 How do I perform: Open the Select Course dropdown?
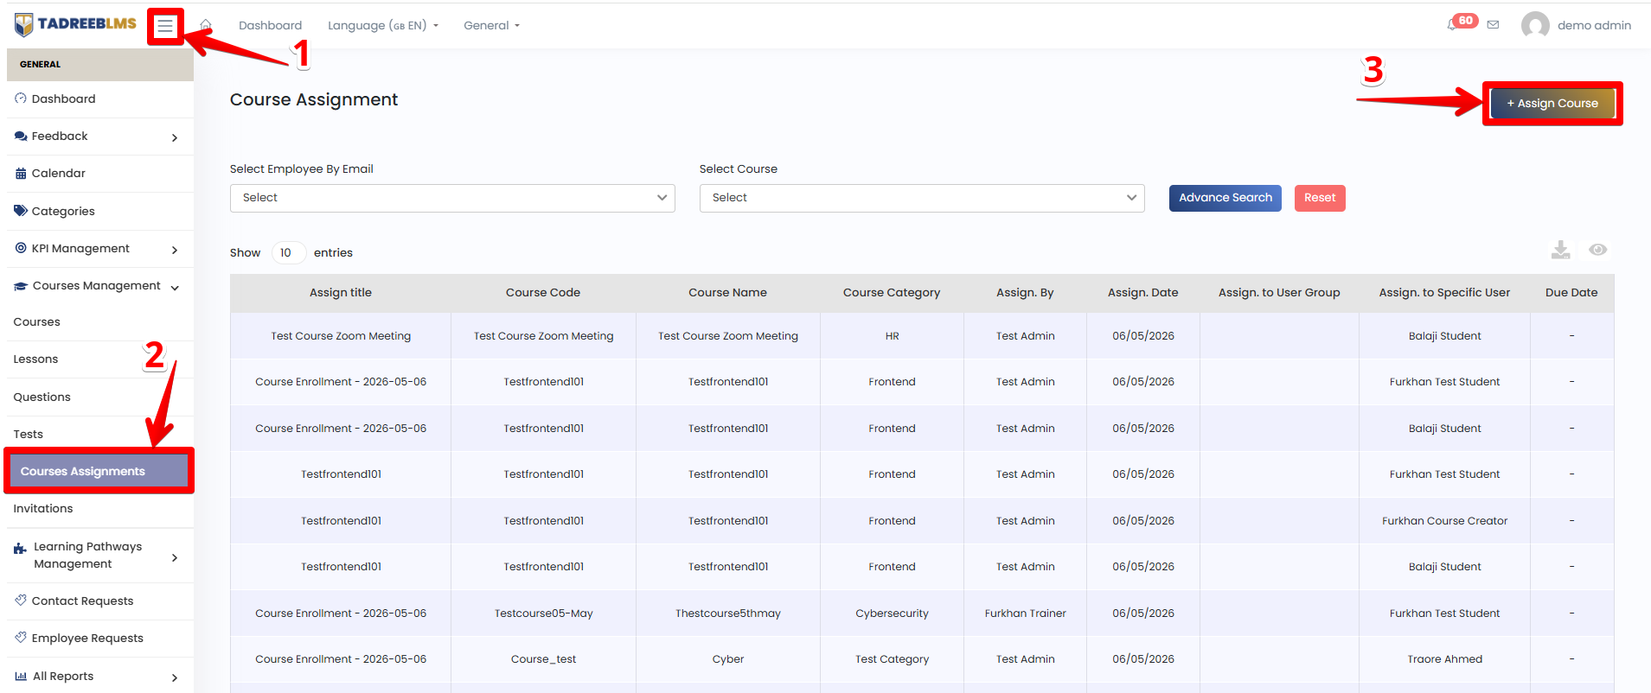coord(922,198)
